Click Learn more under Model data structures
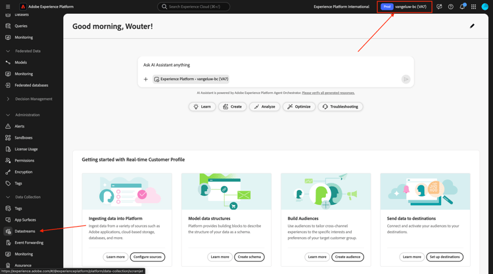The width and height of the screenshot is (493, 274). (x=220, y=257)
